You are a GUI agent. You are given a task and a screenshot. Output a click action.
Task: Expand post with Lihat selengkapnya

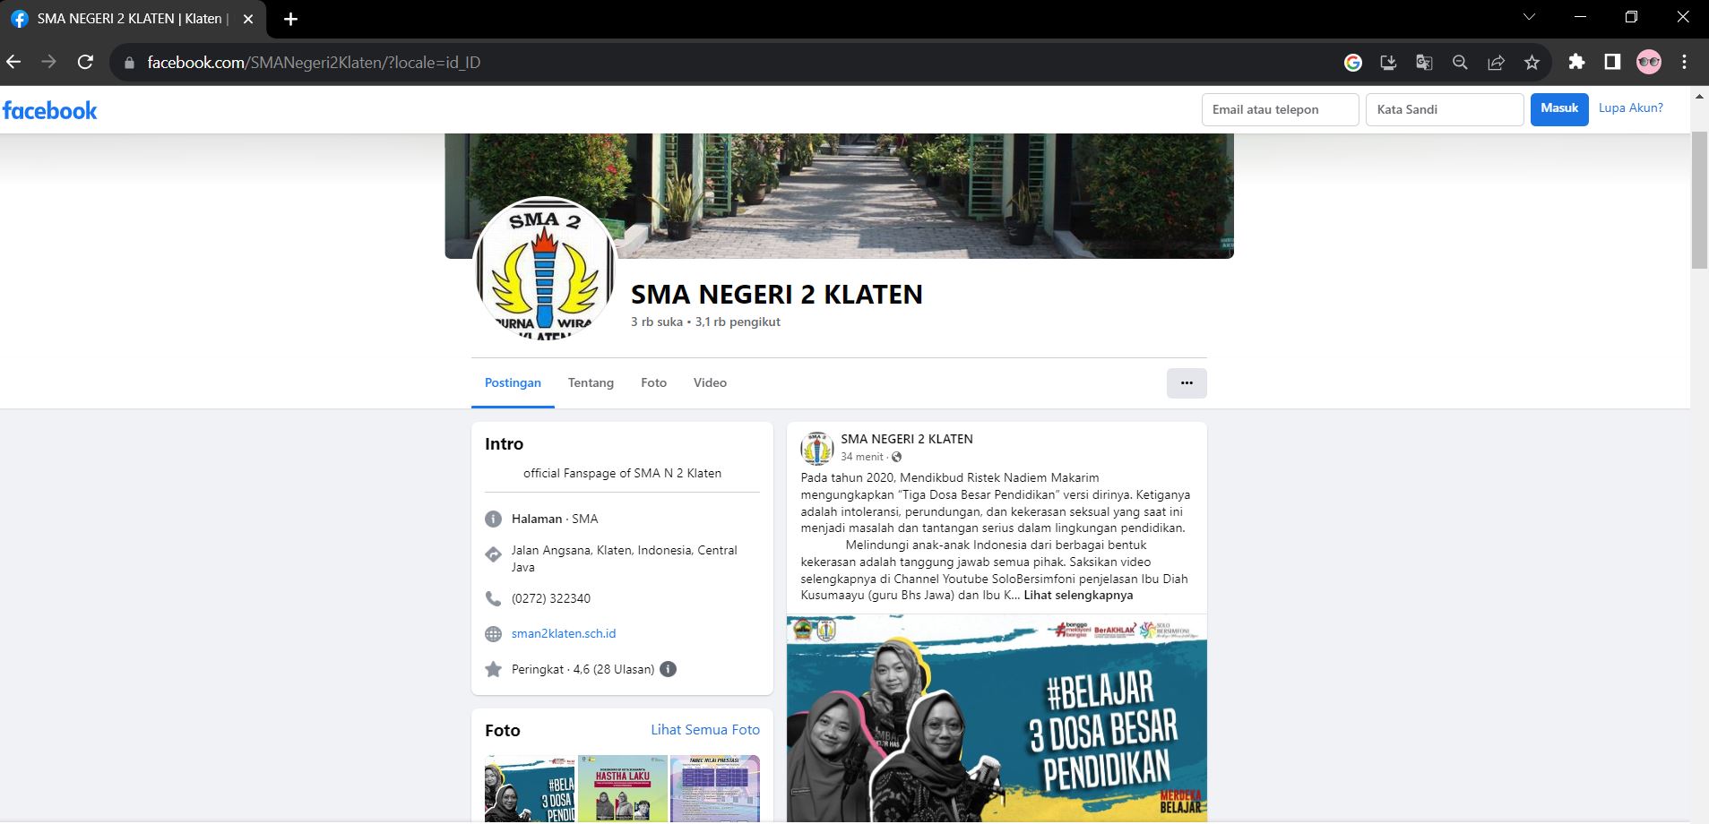pyautogui.click(x=1078, y=596)
